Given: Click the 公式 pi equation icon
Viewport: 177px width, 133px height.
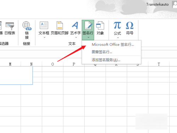Looking at the screenshot, I should pyautogui.click(x=117, y=25).
